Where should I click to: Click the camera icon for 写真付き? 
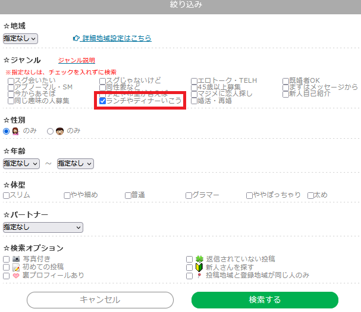pyautogui.click(x=16, y=259)
